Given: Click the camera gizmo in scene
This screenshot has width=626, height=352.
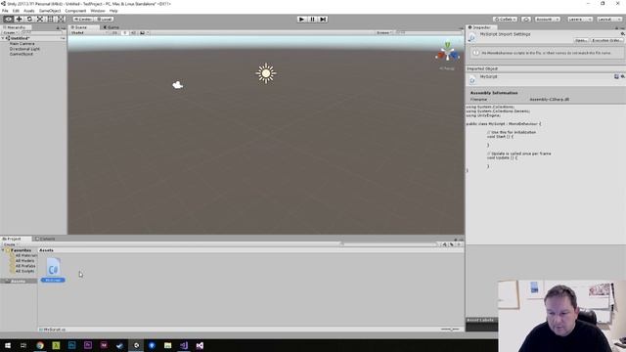Looking at the screenshot, I should (x=178, y=85).
